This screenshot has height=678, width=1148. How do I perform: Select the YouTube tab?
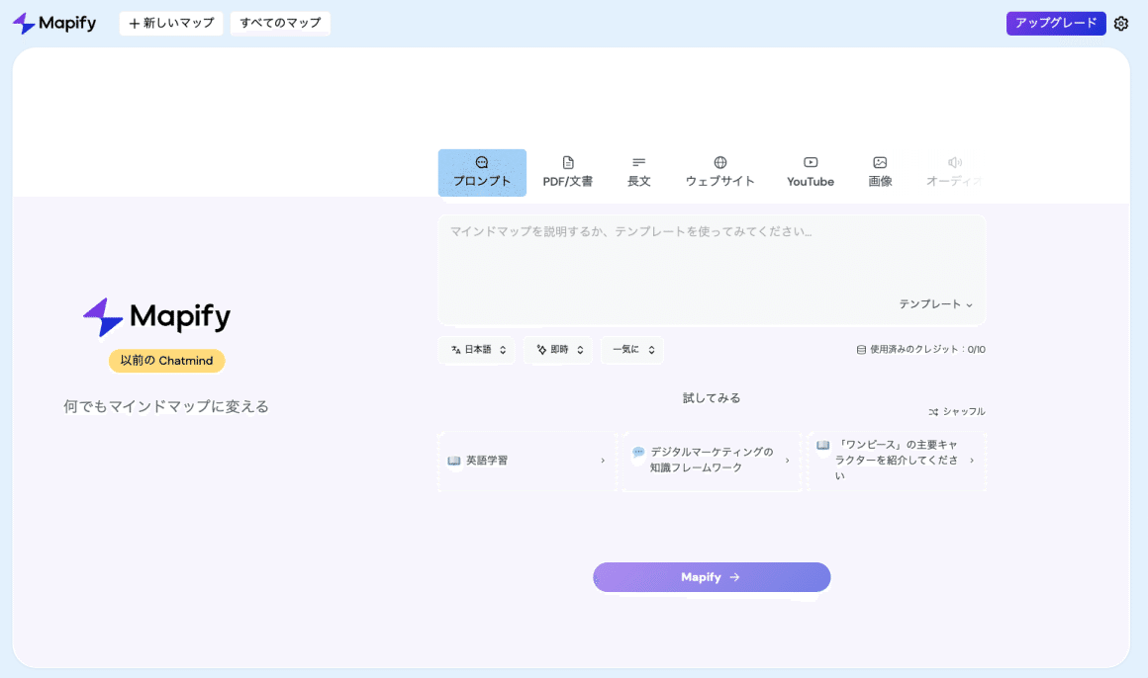coord(811,173)
